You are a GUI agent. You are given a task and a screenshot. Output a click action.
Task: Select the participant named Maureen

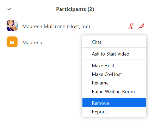point(32,42)
